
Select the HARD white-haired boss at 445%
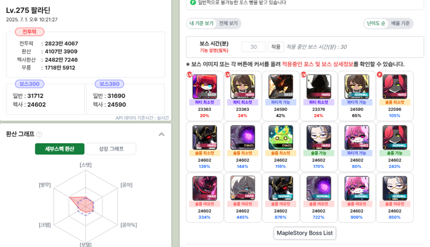243,188
